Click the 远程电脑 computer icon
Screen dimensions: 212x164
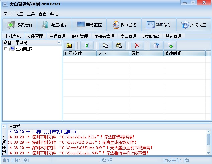[12, 49]
